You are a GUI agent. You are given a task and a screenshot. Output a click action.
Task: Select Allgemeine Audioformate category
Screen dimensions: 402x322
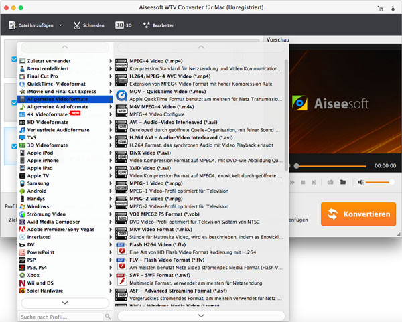[x=66, y=107]
